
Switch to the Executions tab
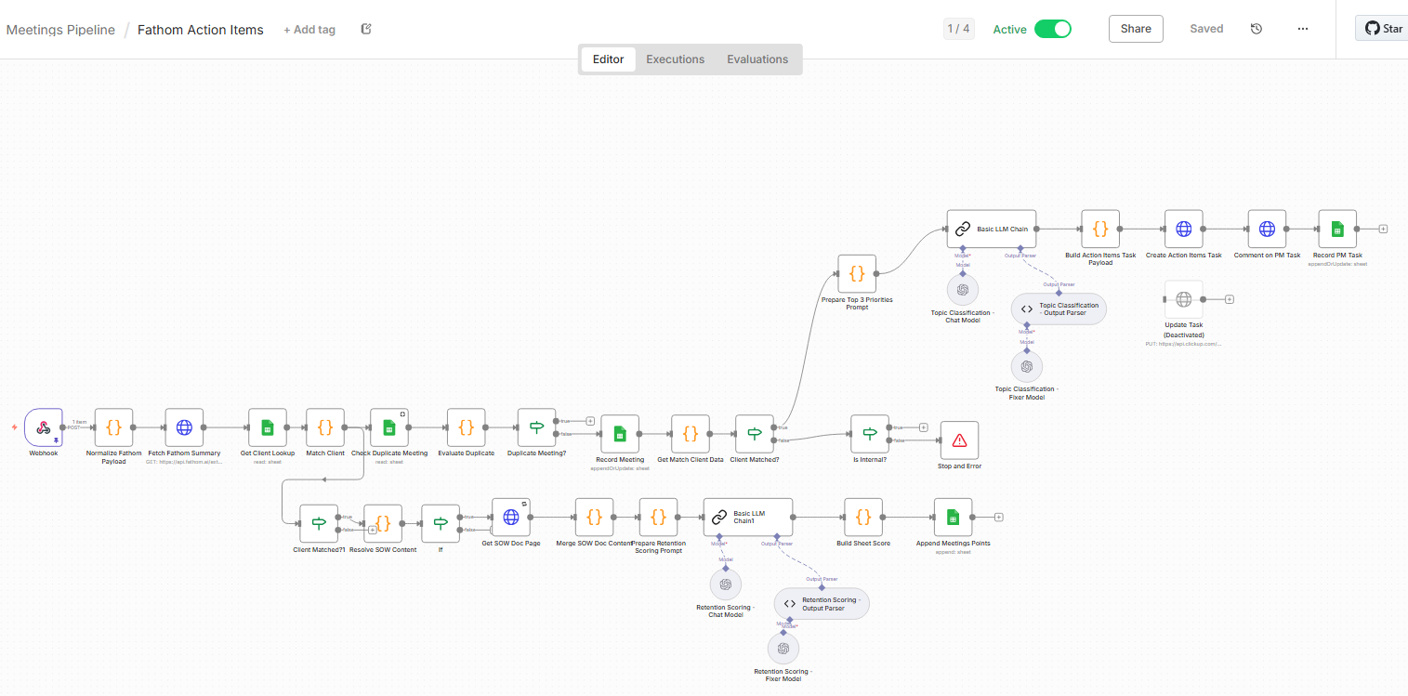tap(676, 59)
